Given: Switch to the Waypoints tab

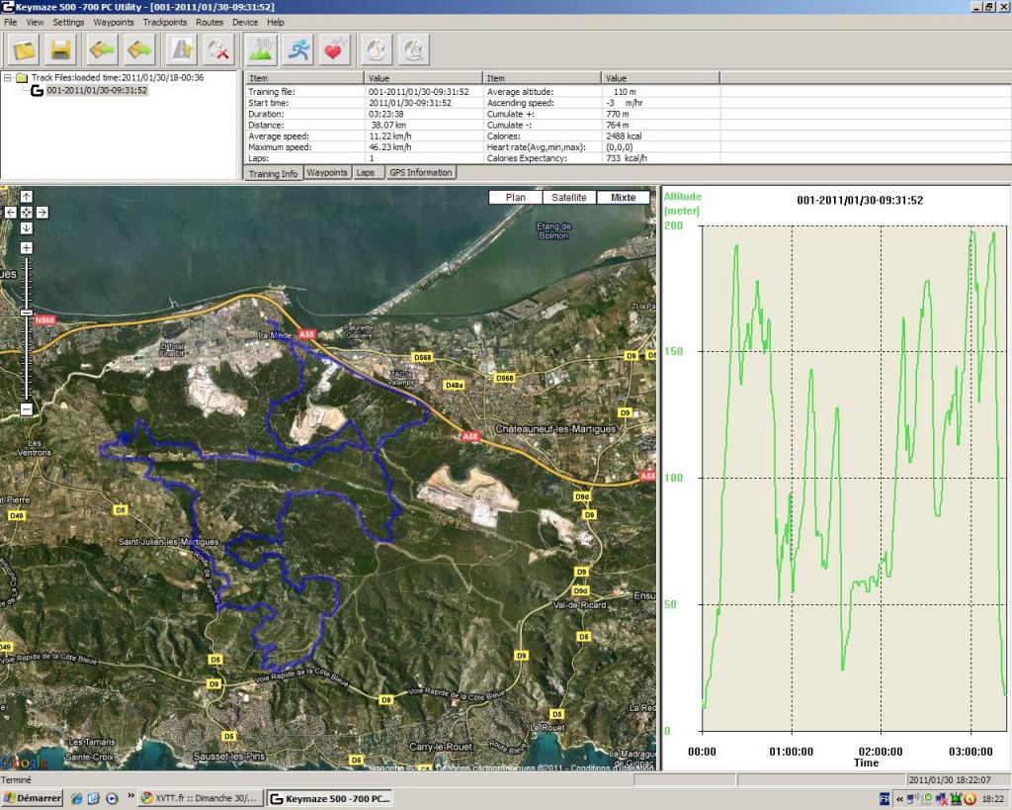Looking at the screenshot, I should pyautogui.click(x=327, y=172).
